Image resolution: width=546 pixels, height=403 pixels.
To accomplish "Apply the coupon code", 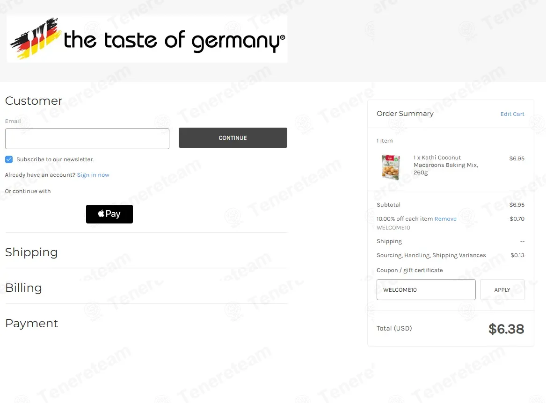I will pyautogui.click(x=502, y=290).
